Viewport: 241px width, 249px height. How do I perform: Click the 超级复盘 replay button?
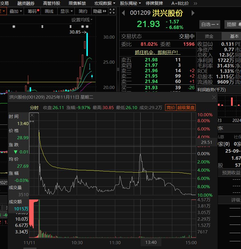[x=186, y=107]
